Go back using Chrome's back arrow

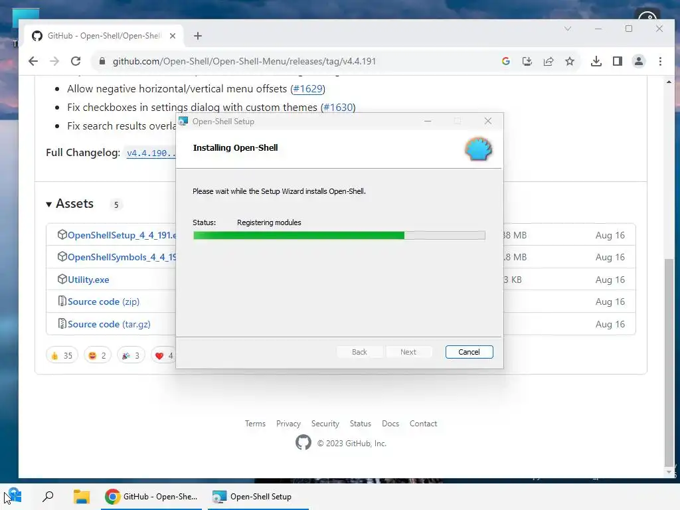pos(33,61)
